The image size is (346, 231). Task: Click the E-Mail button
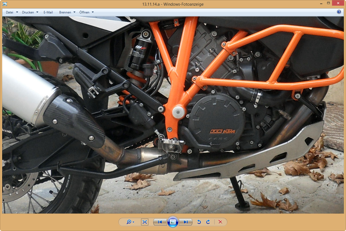click(48, 12)
